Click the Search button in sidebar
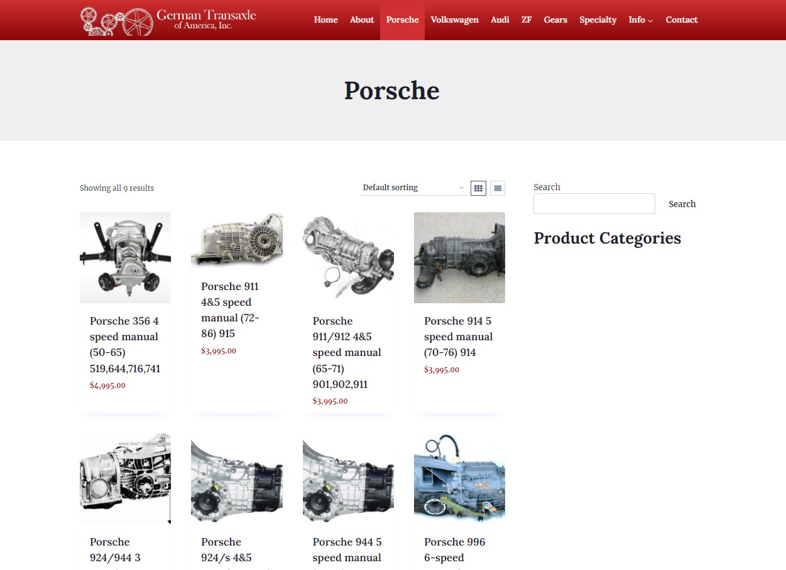The width and height of the screenshot is (786, 570). tap(682, 204)
